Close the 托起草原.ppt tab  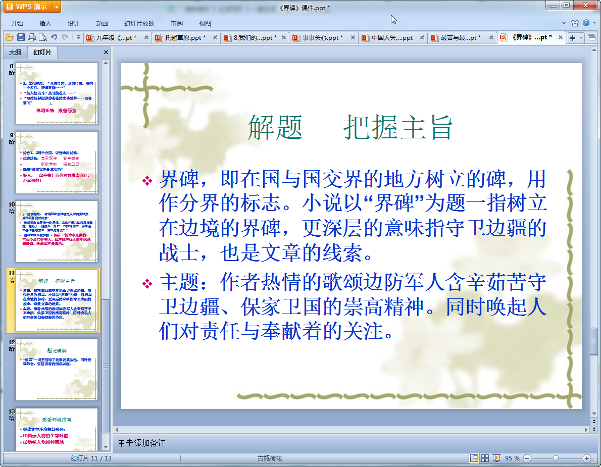coord(215,37)
